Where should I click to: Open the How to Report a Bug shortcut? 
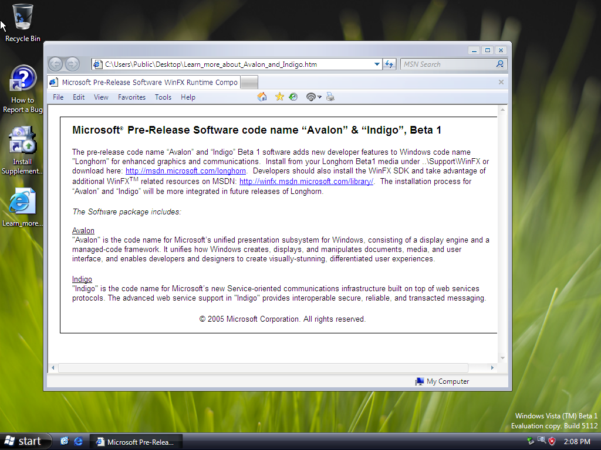click(x=23, y=90)
